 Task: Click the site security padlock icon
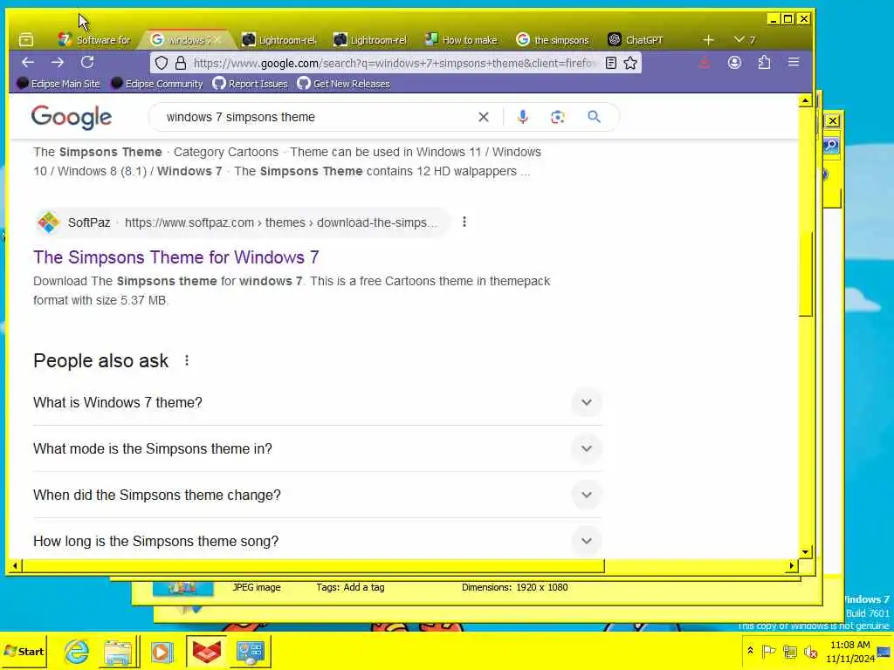click(x=180, y=63)
